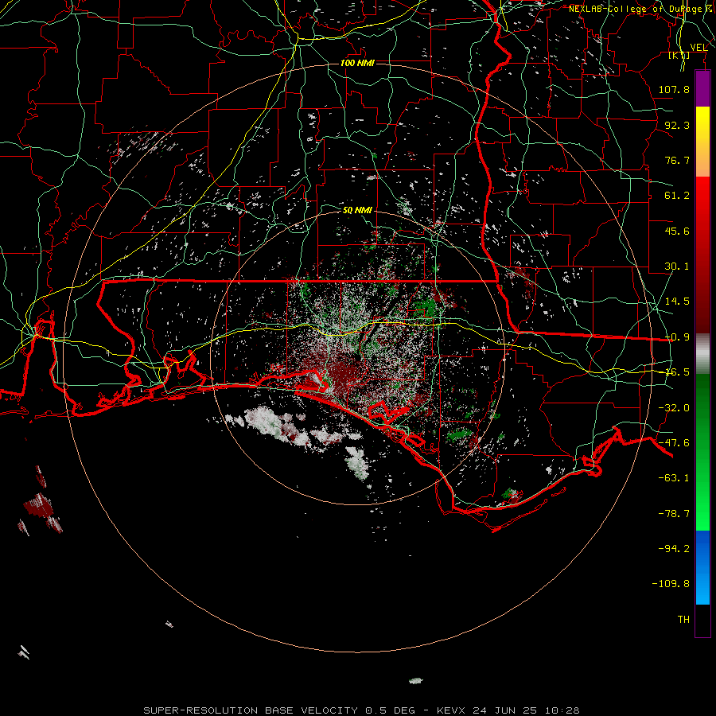Screen dimensions: 716x716
Task: Select the -16.5 value on the velocity scale
Action: tap(677, 372)
